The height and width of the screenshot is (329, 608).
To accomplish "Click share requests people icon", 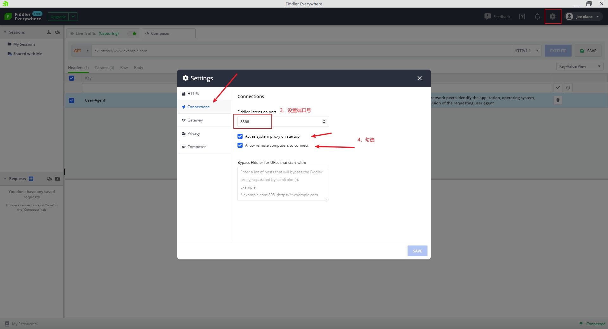I will tap(49, 179).
